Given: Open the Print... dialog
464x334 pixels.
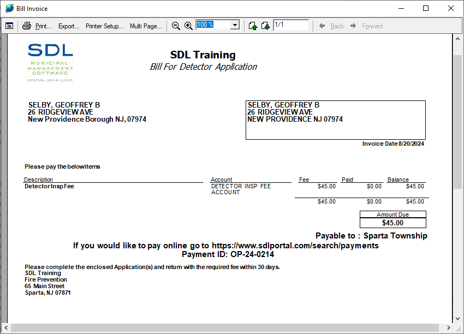Looking at the screenshot, I should point(43,26).
